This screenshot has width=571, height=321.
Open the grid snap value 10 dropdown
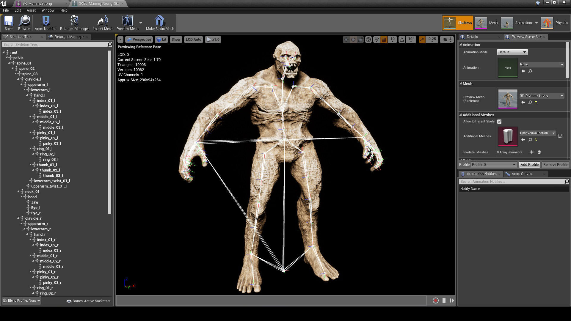click(x=393, y=39)
